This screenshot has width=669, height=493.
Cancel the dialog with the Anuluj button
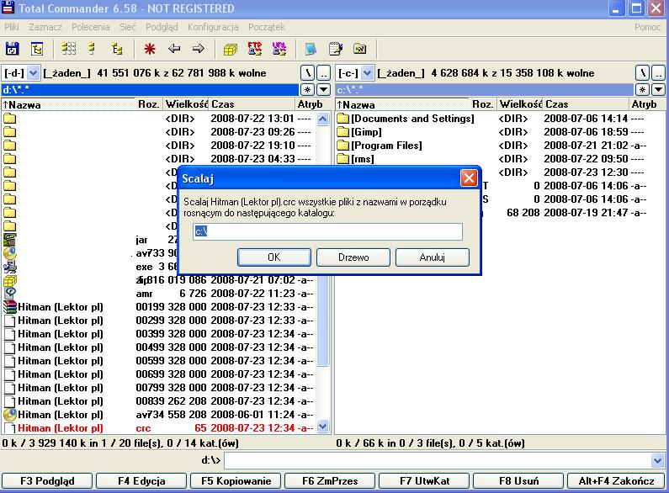[x=432, y=257]
